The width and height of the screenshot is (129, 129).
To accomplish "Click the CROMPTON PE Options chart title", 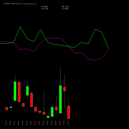I will (x=20, y=4).
